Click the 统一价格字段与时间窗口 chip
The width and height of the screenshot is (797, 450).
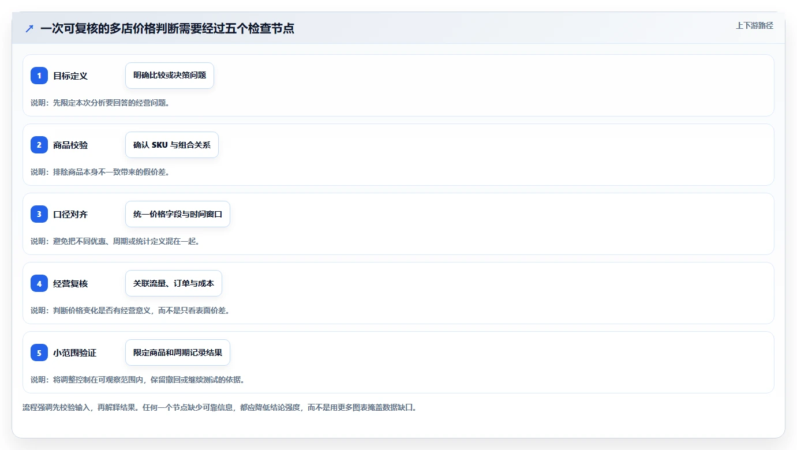[178, 214]
